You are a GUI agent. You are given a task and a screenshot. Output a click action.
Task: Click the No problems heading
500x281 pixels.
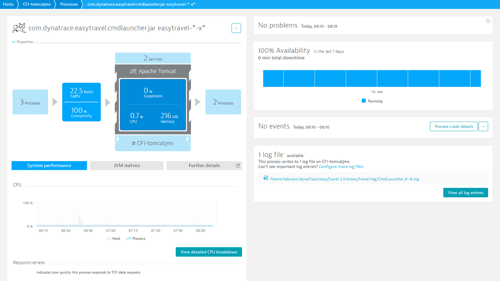pyautogui.click(x=278, y=25)
